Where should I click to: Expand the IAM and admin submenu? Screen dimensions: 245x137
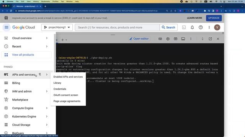coord(47,91)
